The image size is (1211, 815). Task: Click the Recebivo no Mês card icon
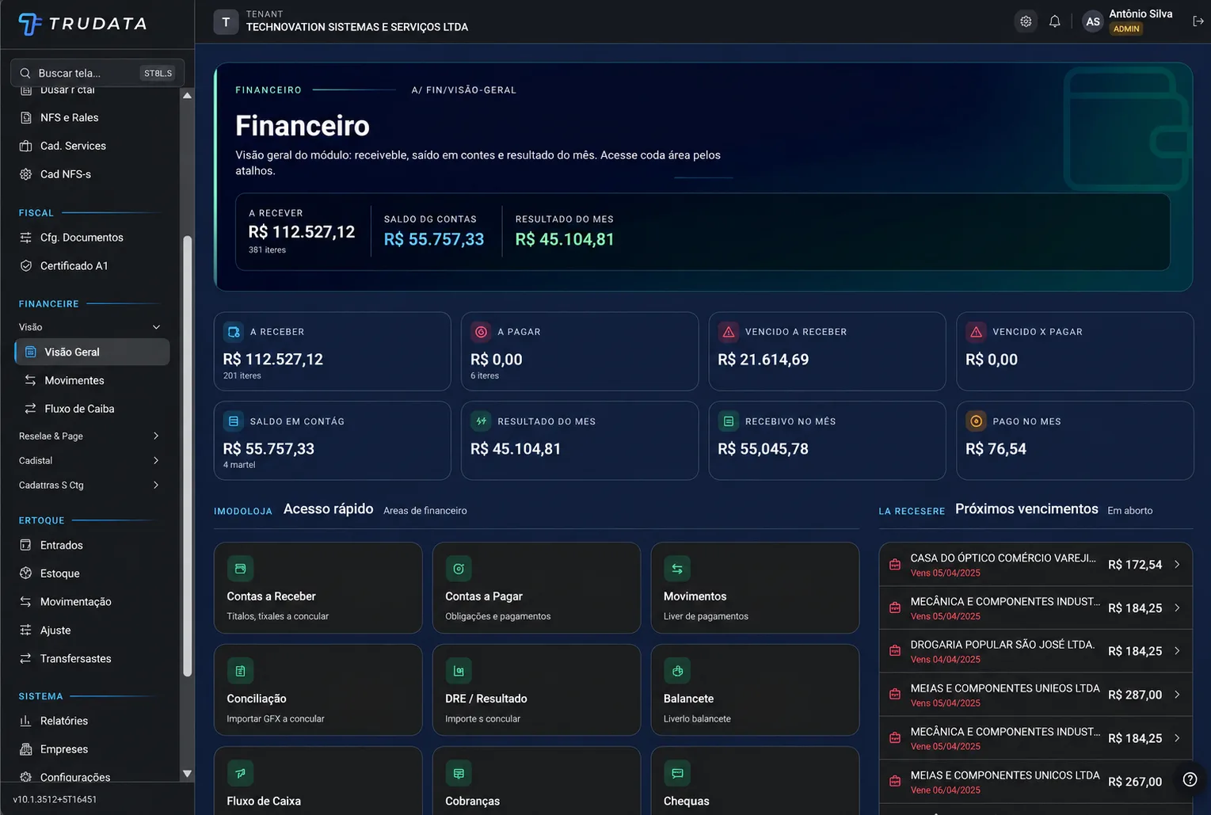coord(729,421)
